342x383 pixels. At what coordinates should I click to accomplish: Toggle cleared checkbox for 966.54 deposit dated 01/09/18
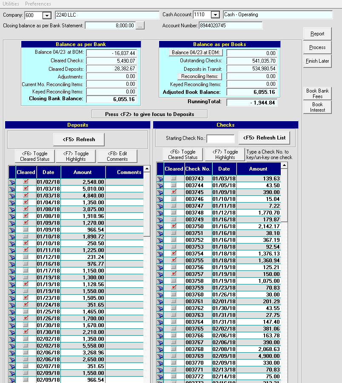[26, 230]
